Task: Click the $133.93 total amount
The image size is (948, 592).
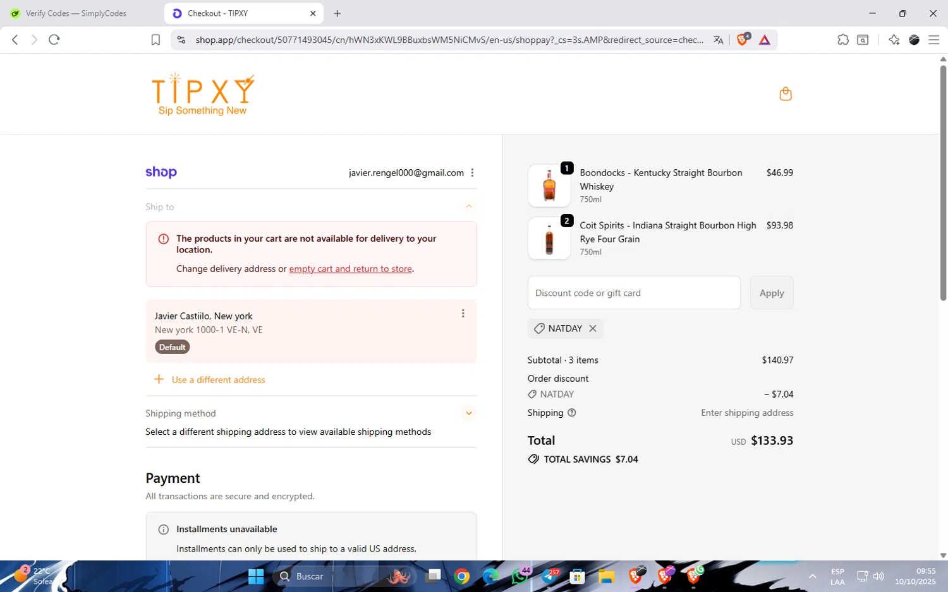Action: [x=772, y=441]
